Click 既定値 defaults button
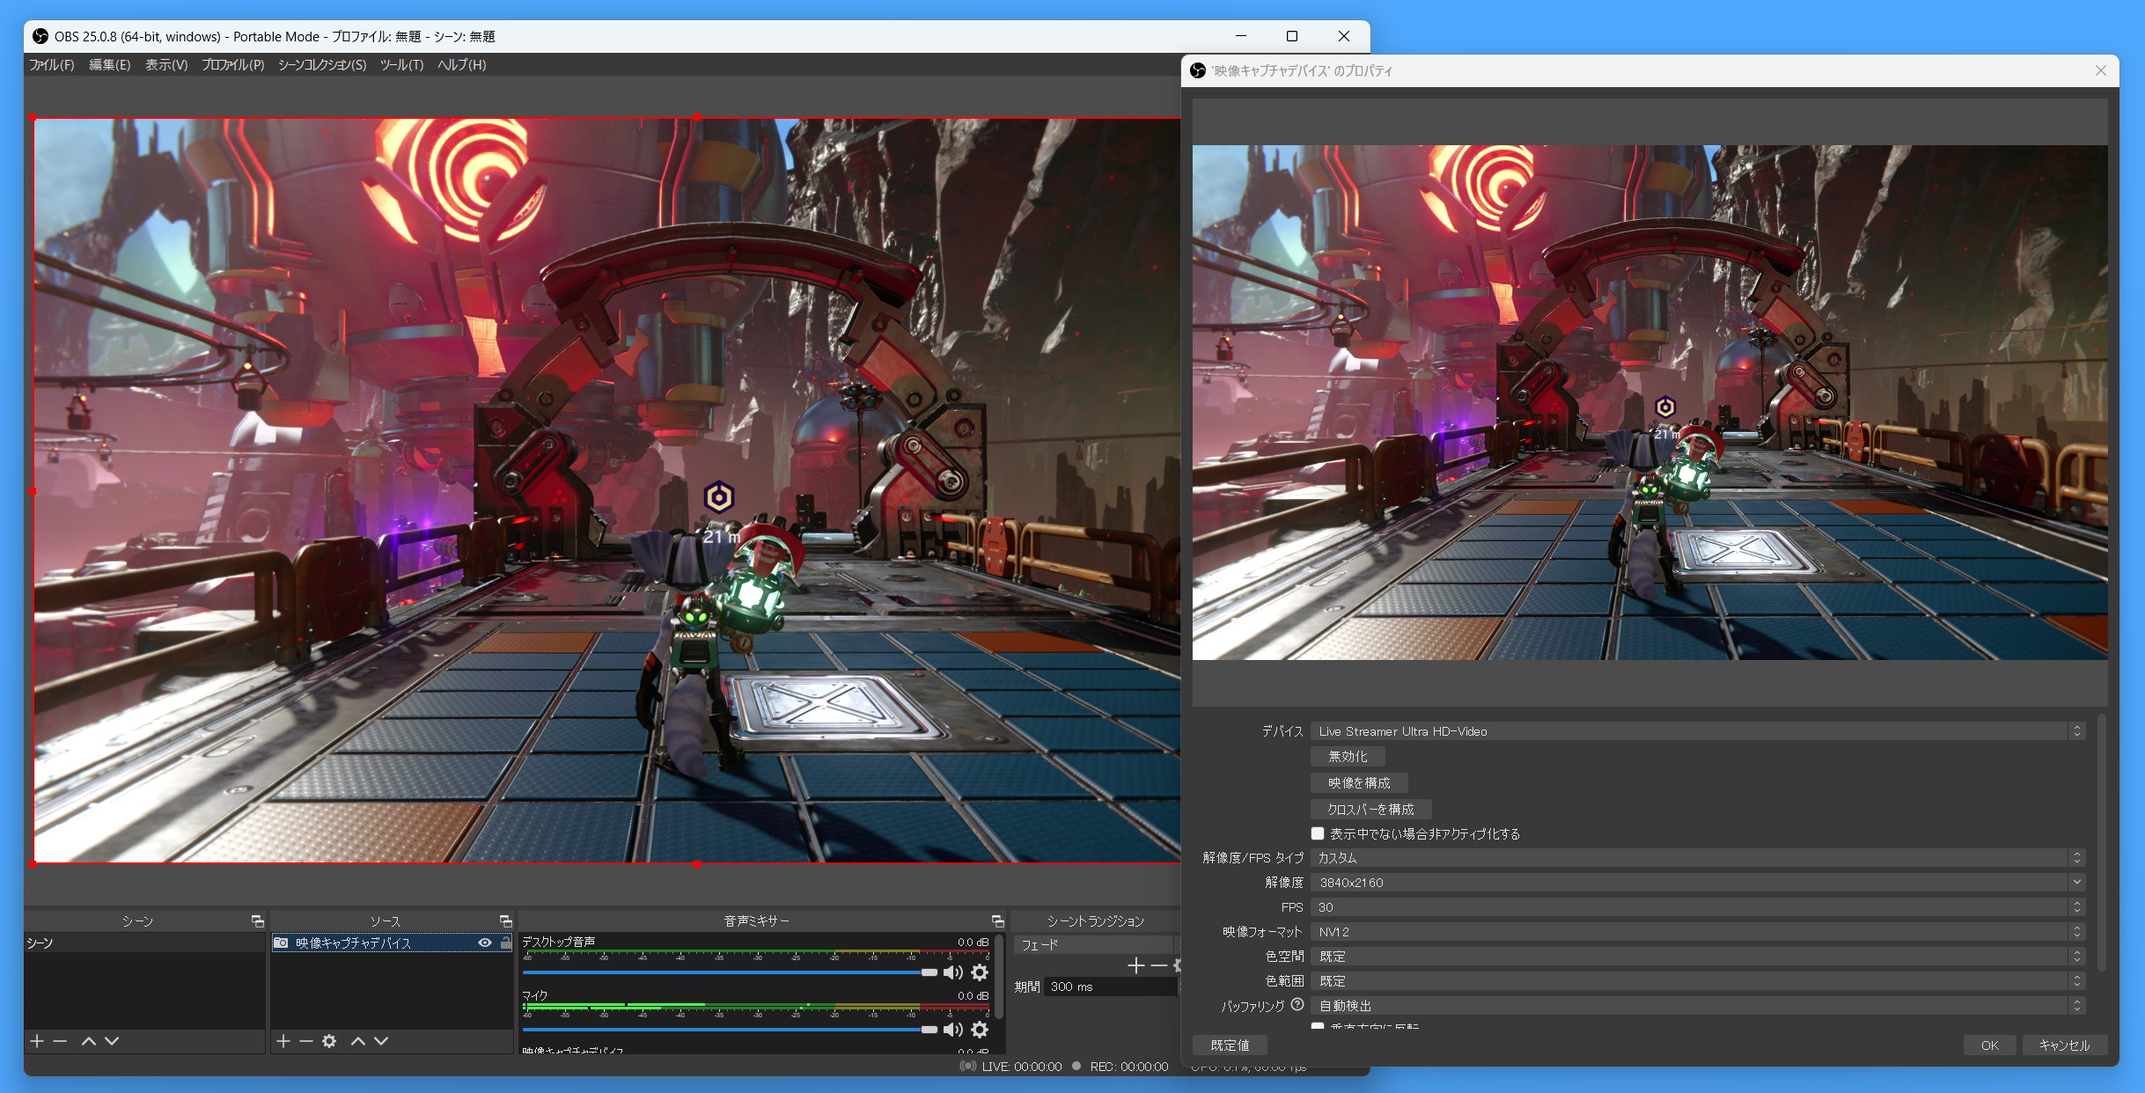2145x1093 pixels. [1230, 1045]
